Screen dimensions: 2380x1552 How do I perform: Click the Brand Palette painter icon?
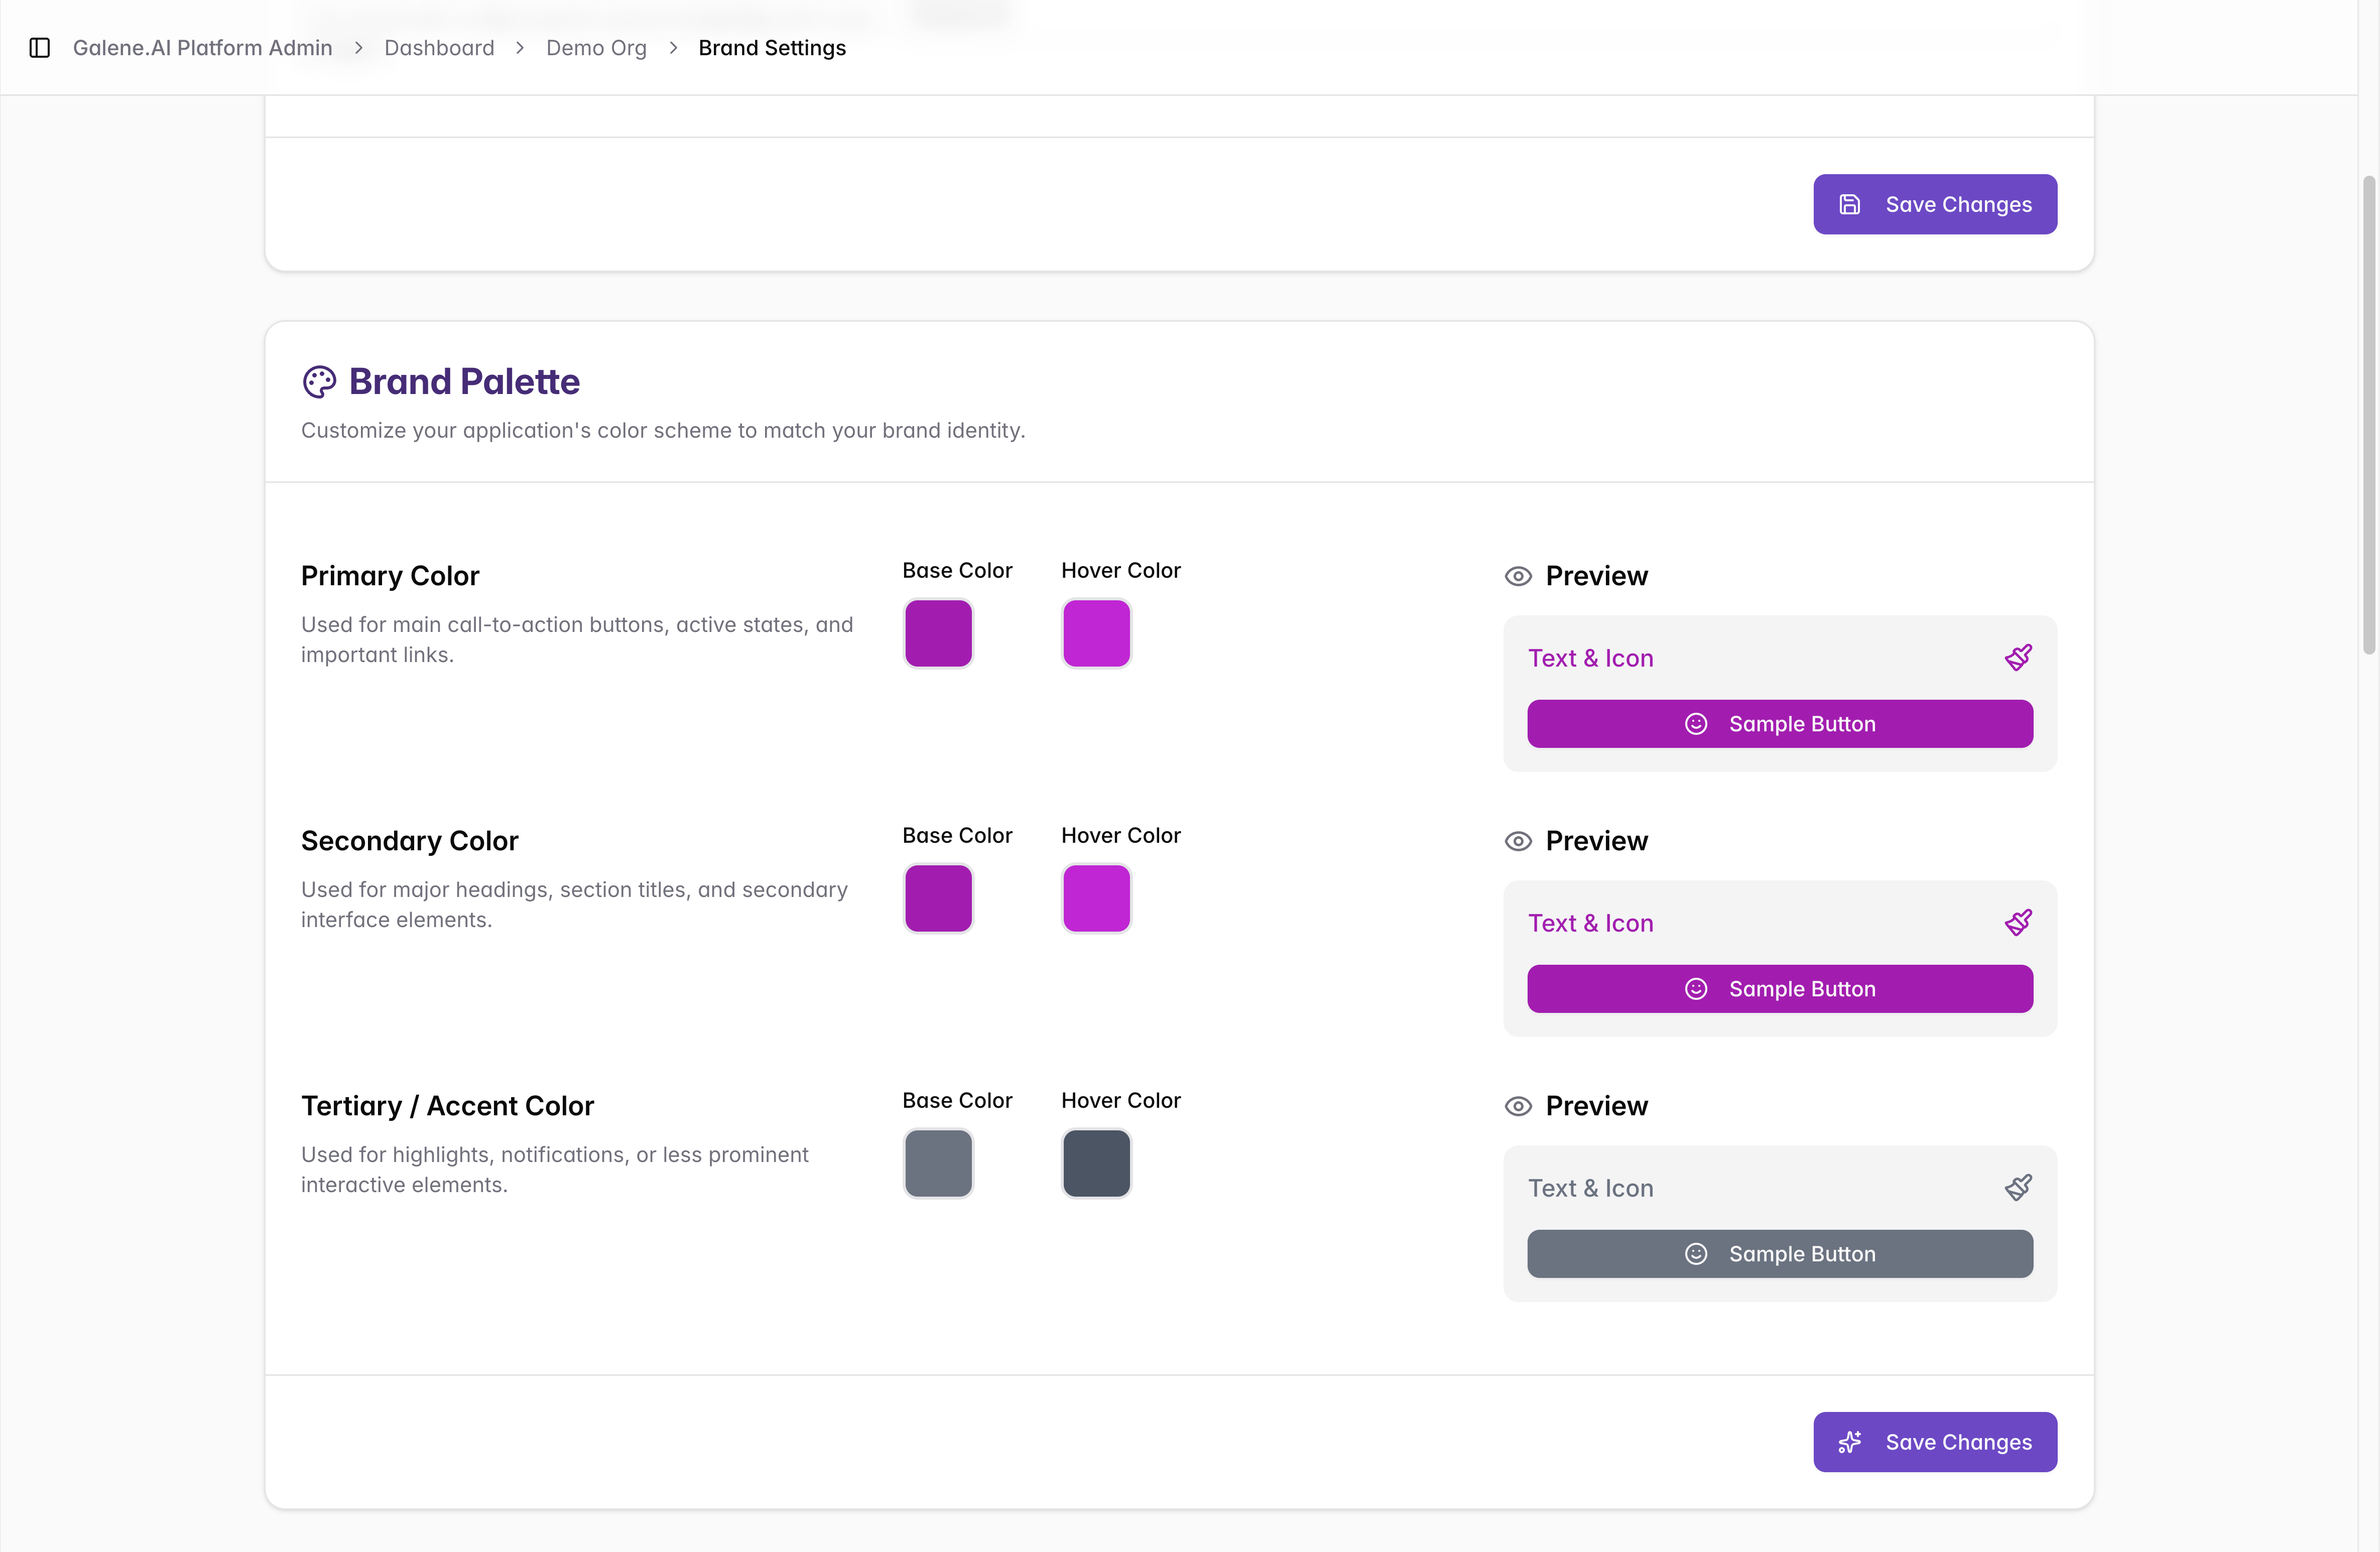click(319, 382)
